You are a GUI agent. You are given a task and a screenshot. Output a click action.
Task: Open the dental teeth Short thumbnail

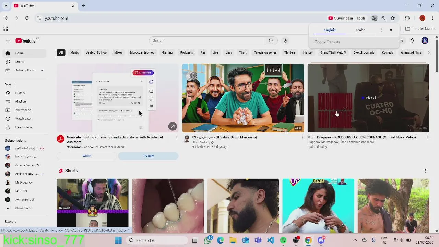(168, 206)
